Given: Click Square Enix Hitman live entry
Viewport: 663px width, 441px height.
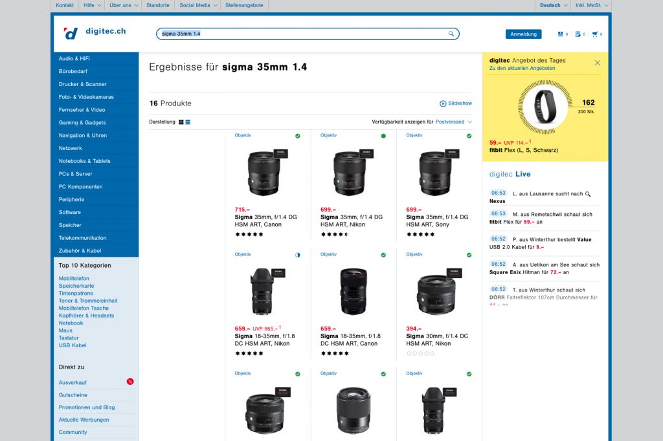Looking at the screenshot, I should [545, 268].
